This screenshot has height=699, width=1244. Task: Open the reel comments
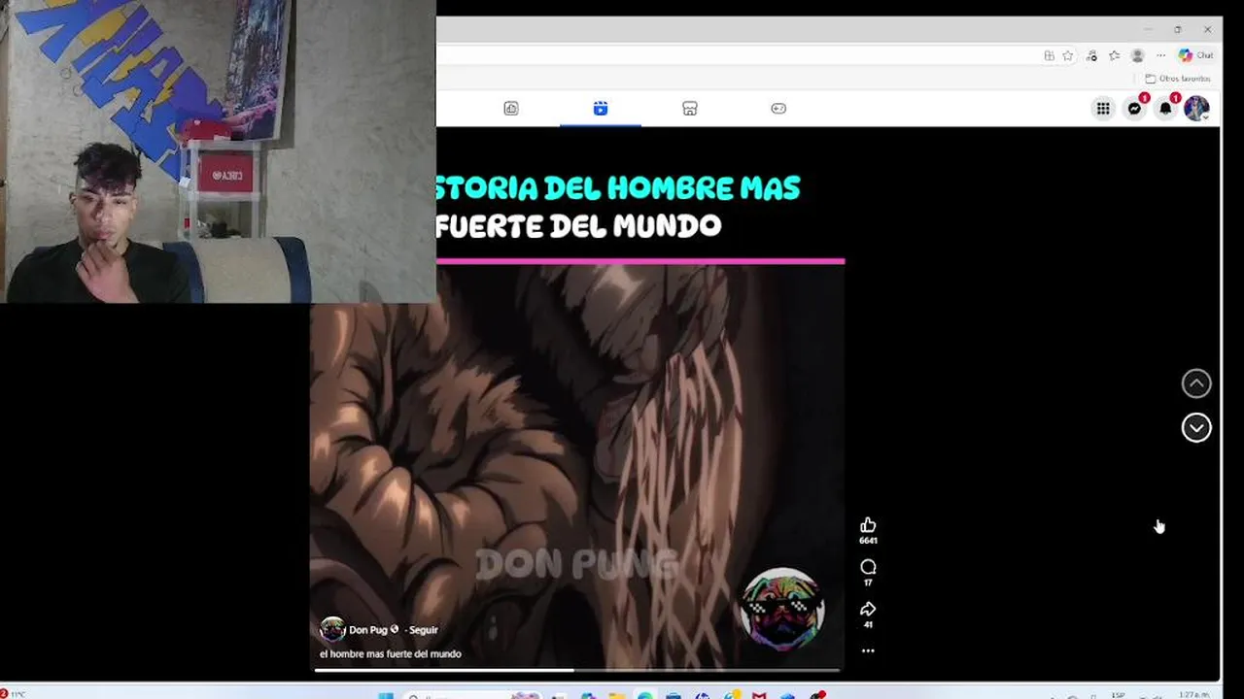click(868, 567)
